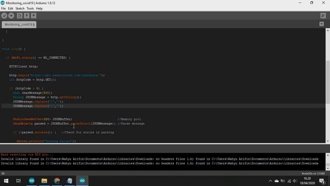Image resolution: width=330 pixels, height=186 pixels.
Task: Click the console scrollbar down arrow
Action: (x=328, y=168)
